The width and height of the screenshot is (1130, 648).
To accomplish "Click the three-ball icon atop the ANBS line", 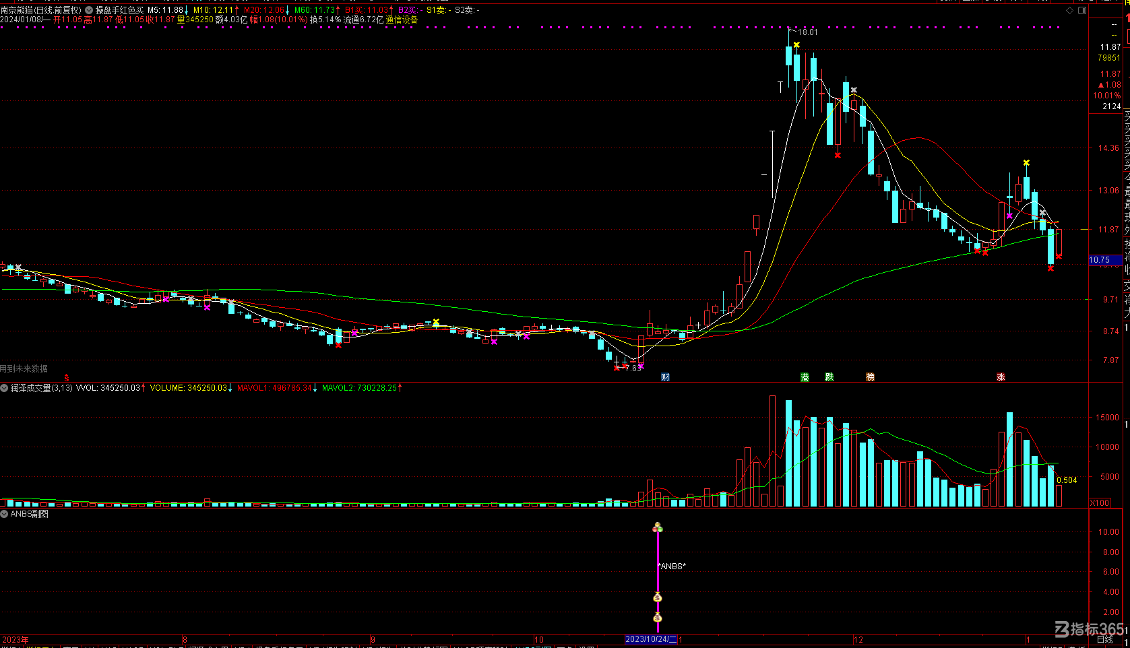I will click(658, 527).
